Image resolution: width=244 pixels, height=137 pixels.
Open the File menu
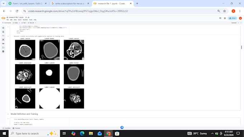(x=8, y=20)
